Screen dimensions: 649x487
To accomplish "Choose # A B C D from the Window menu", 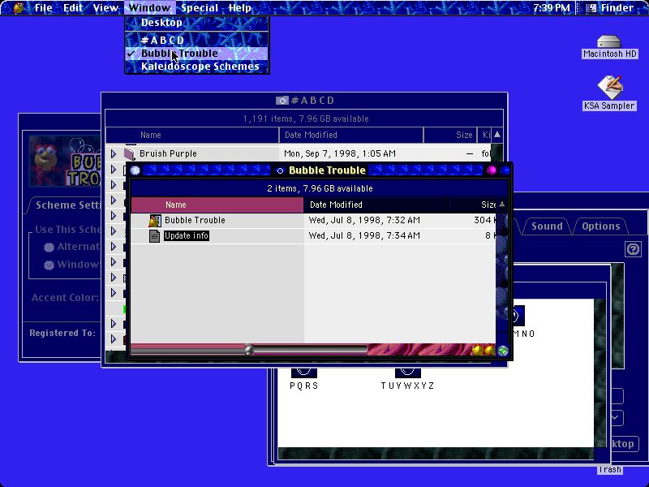I will point(197,40).
